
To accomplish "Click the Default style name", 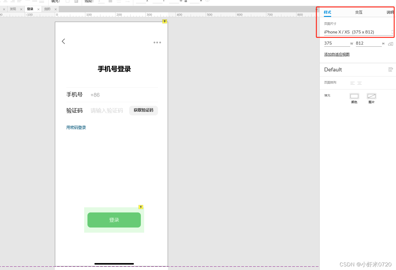I will [333, 70].
